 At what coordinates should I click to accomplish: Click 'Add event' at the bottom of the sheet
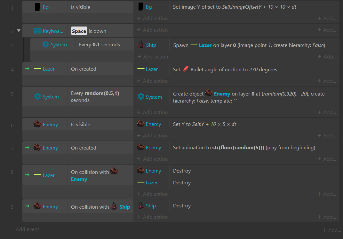[x=27, y=229]
